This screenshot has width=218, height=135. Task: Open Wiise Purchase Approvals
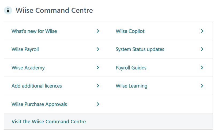[x=39, y=104]
